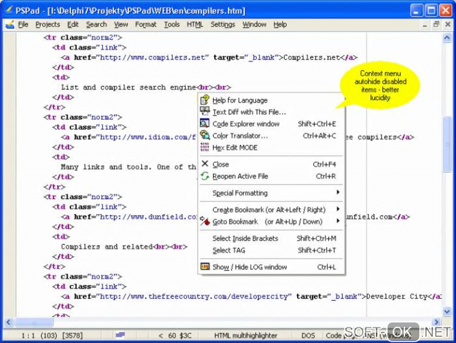This screenshot has width=456, height=343.
Task: Choose Reopen Active File entry
Action: coord(271,176)
